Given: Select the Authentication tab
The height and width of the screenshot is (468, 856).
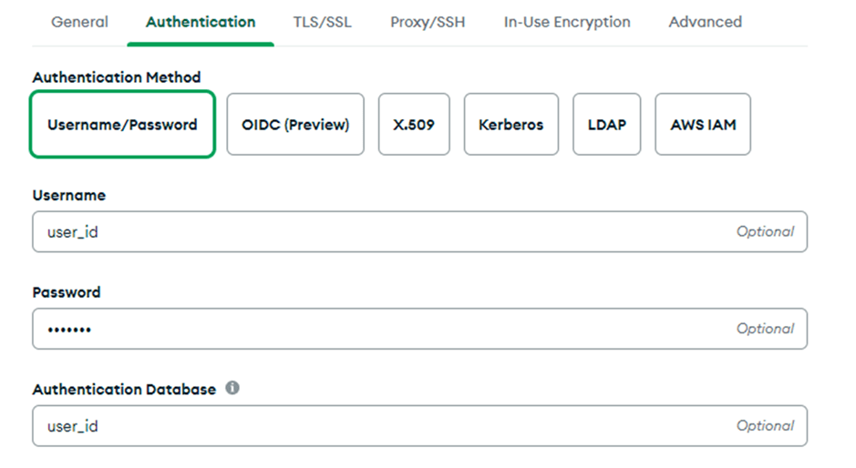Looking at the screenshot, I should tap(201, 22).
